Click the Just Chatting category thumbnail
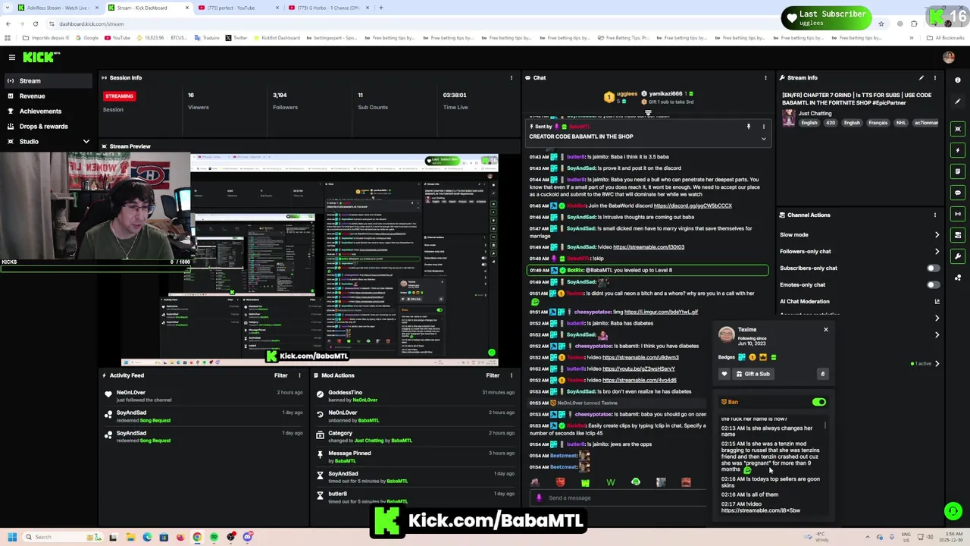970x546 pixels. (789, 118)
